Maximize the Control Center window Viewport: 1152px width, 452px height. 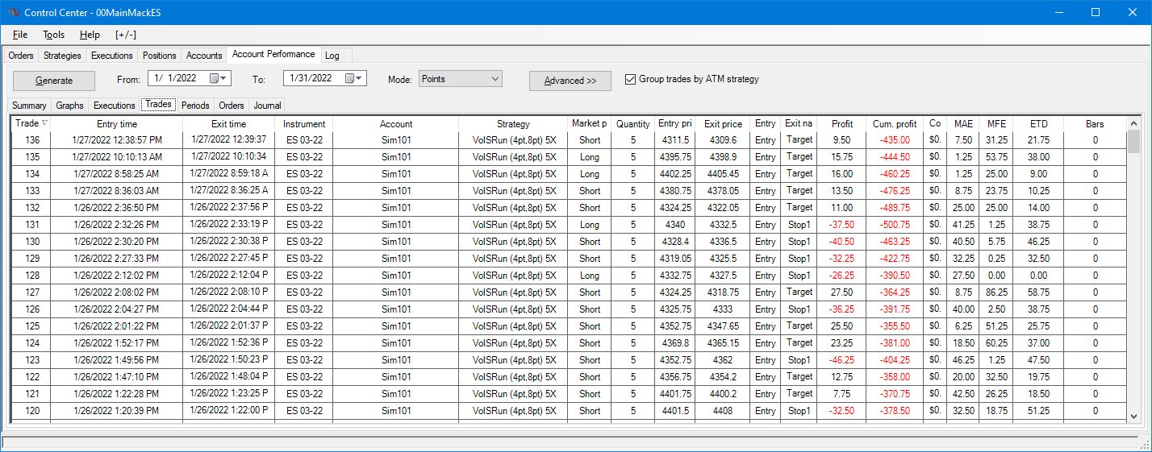(1096, 12)
